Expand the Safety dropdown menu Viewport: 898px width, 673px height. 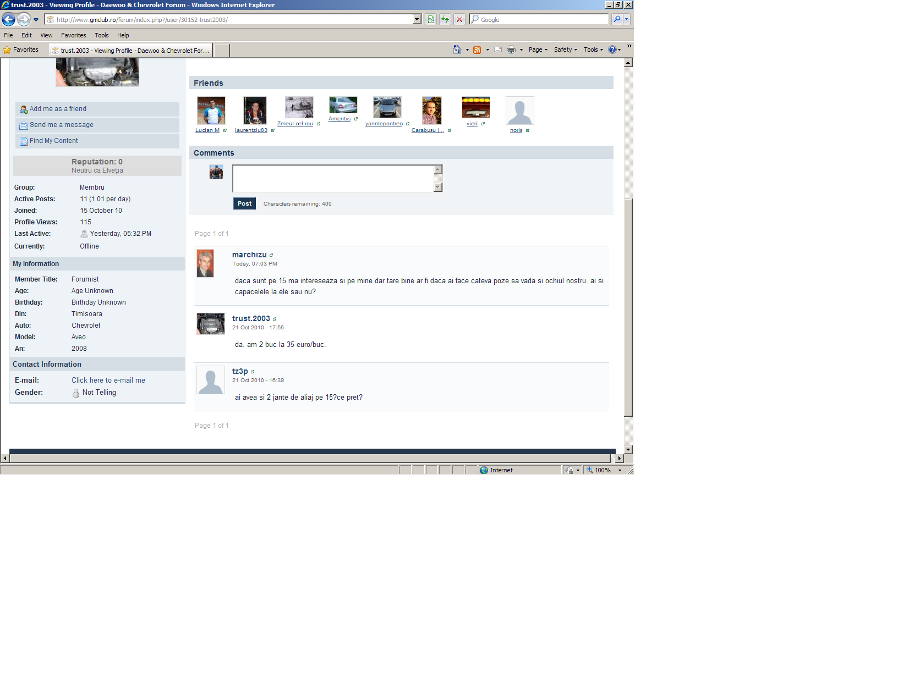(x=566, y=49)
